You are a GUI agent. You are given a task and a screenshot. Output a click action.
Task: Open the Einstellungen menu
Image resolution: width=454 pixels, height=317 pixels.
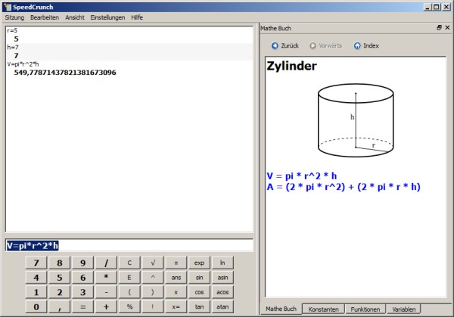[107, 17]
